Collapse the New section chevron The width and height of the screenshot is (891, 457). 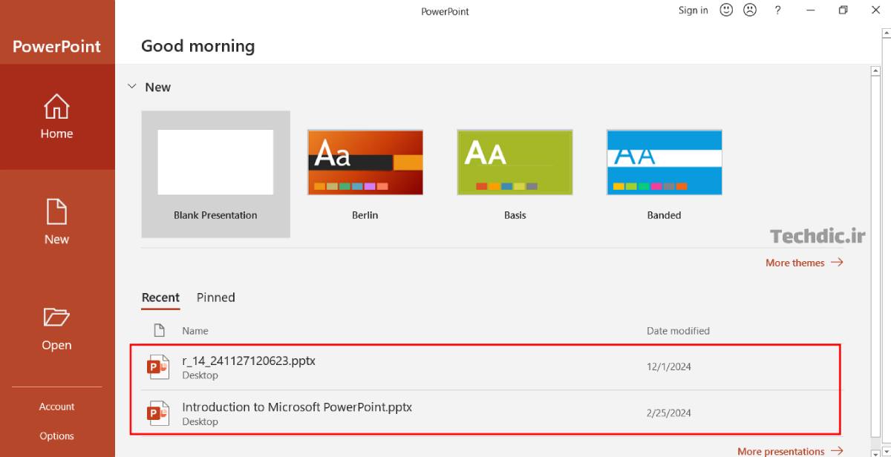coord(132,87)
